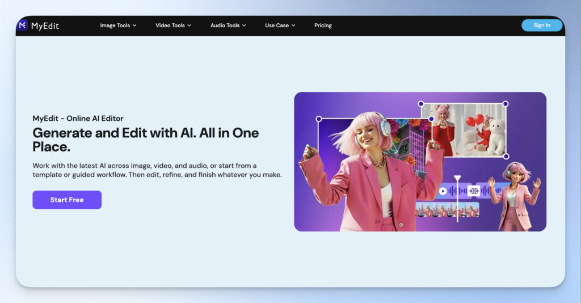Open the Video Tools menu
The height and width of the screenshot is (303, 581).
point(174,26)
